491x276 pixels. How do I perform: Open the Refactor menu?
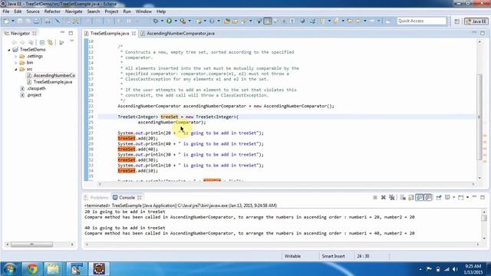pos(52,11)
